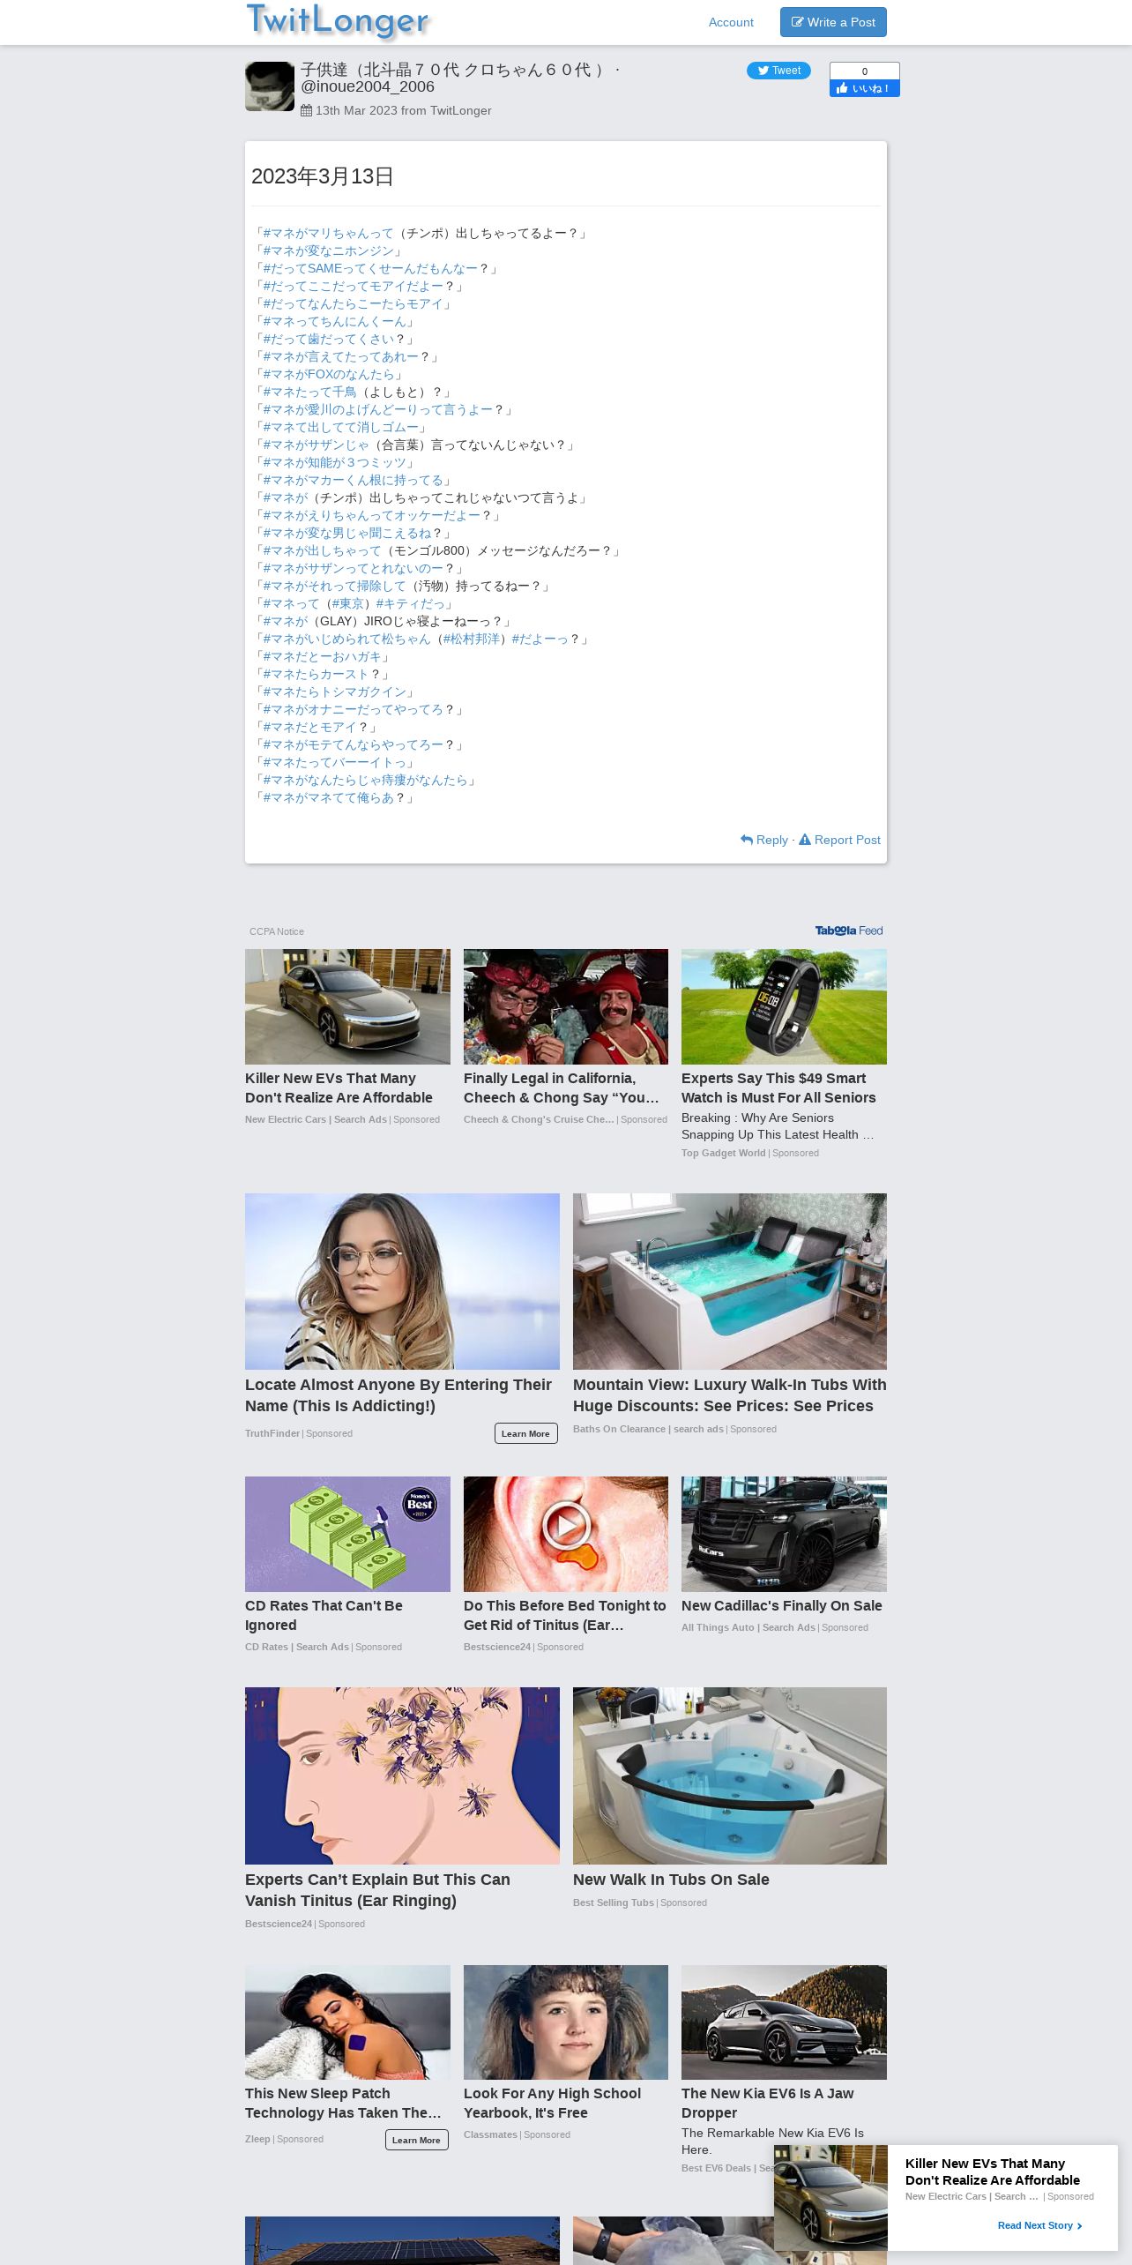Open hashtag #マネだとーおハガキ

pyautogui.click(x=322, y=656)
